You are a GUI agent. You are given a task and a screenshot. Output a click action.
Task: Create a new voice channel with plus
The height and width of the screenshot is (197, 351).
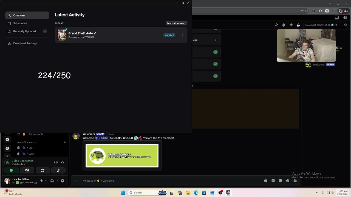point(65,142)
